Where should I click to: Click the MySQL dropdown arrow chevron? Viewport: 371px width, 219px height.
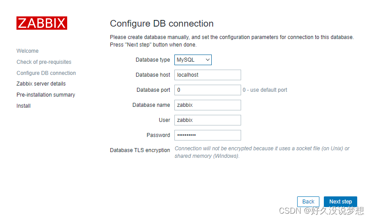207,60
